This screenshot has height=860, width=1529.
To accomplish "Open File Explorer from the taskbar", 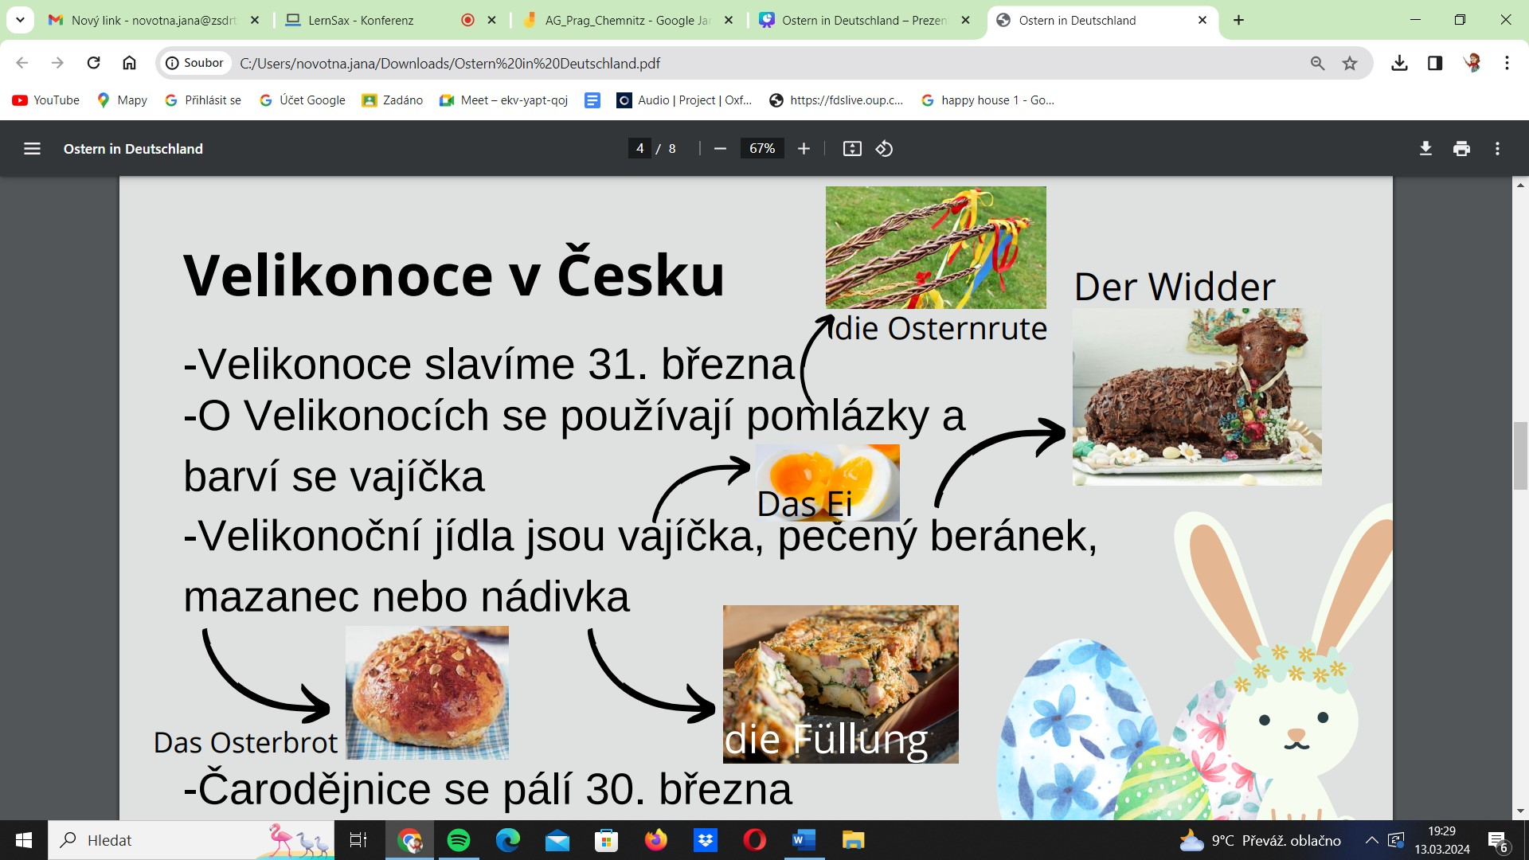I will click(854, 840).
